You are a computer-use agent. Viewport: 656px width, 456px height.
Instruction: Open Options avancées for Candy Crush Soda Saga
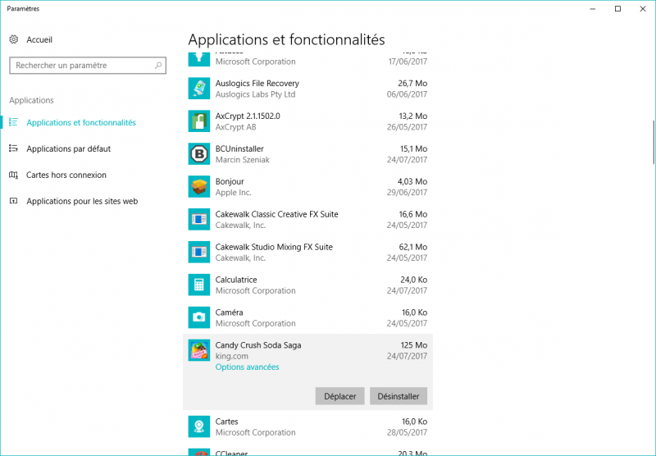click(x=248, y=367)
